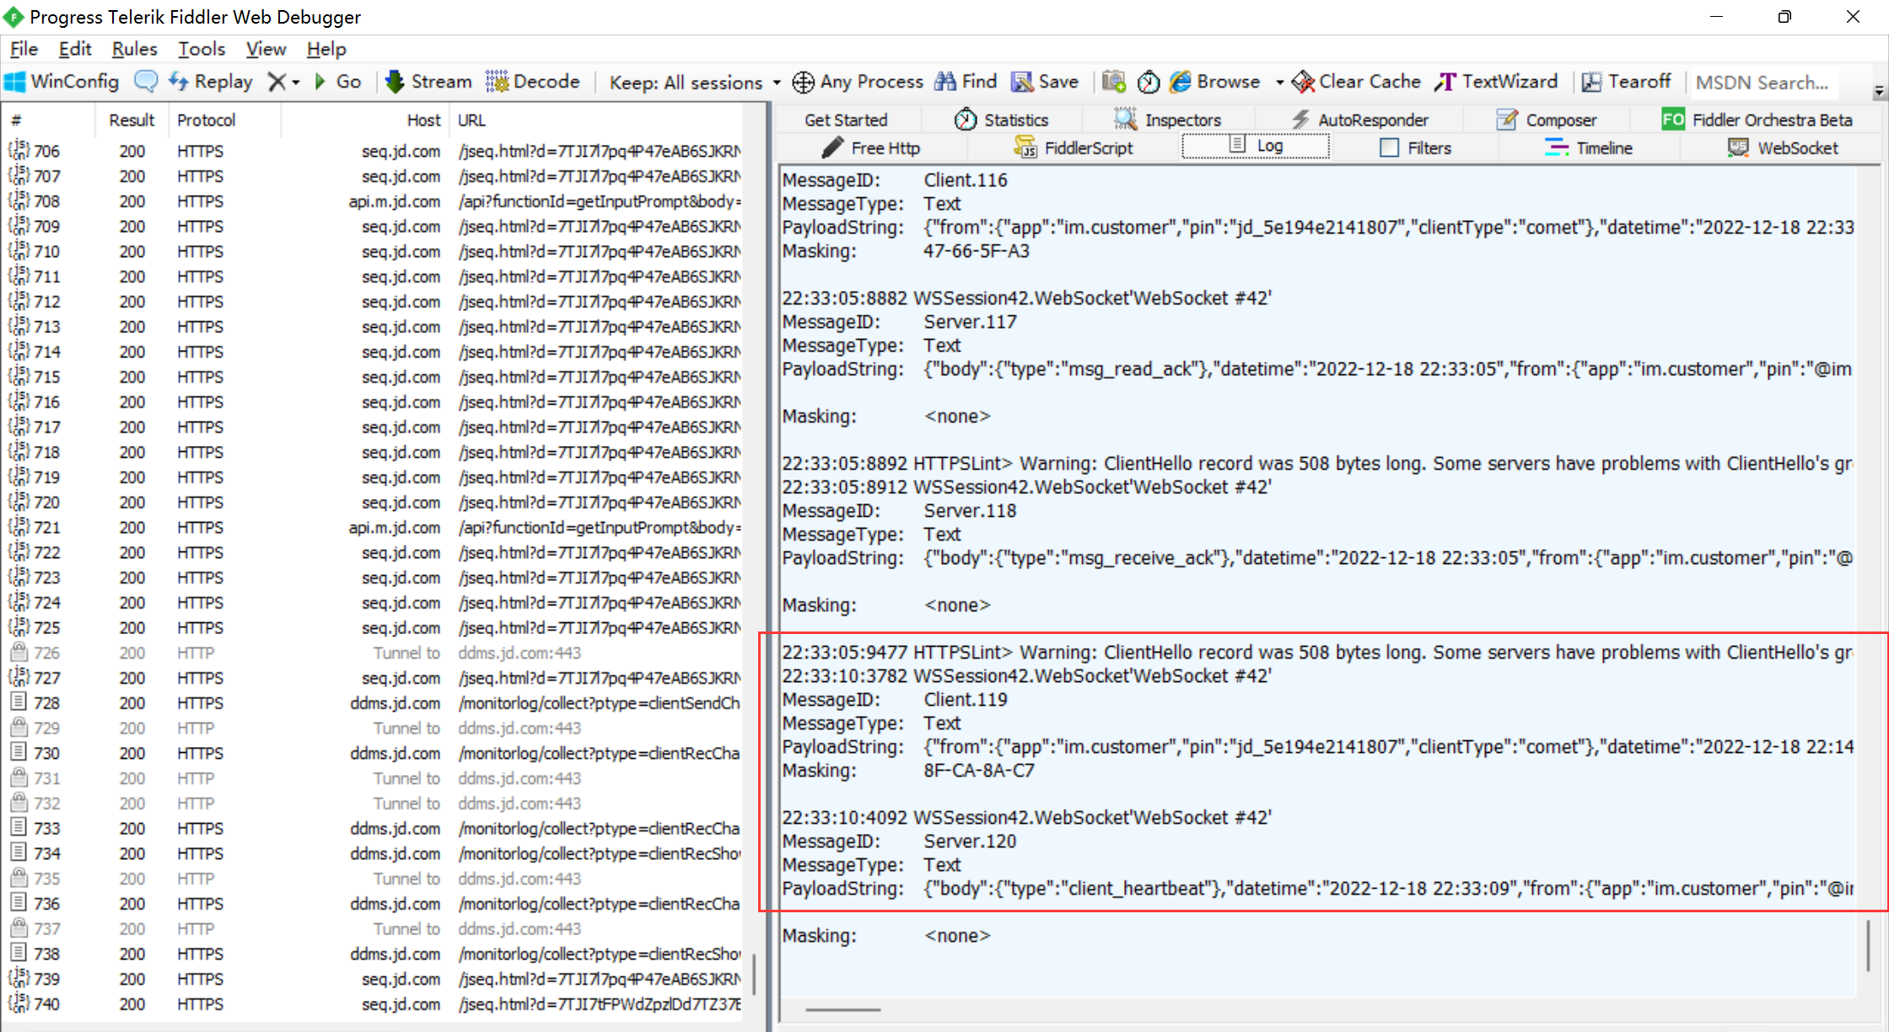Click the Go button

338,81
